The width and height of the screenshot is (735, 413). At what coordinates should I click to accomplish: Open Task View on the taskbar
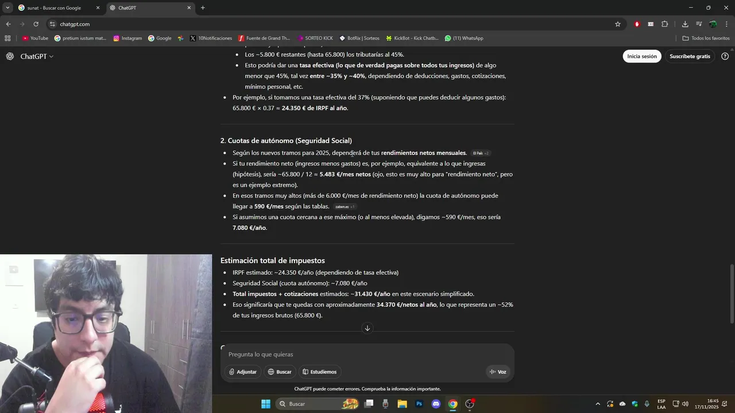[369, 404]
